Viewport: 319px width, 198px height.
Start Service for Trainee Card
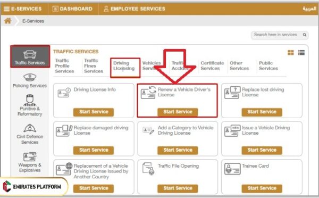tap(262, 188)
